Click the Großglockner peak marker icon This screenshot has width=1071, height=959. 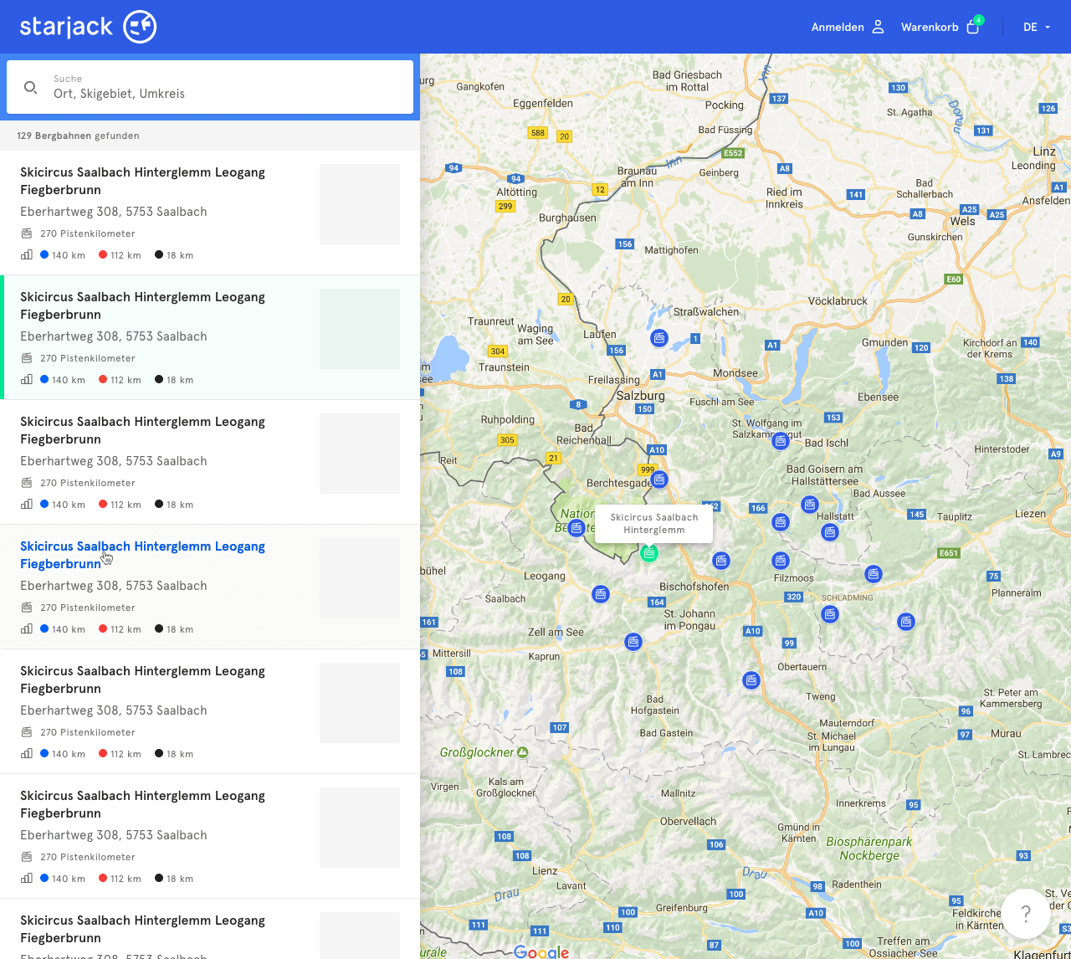point(523,752)
